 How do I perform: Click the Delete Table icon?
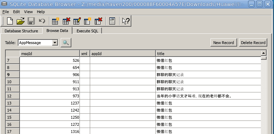[66, 21]
